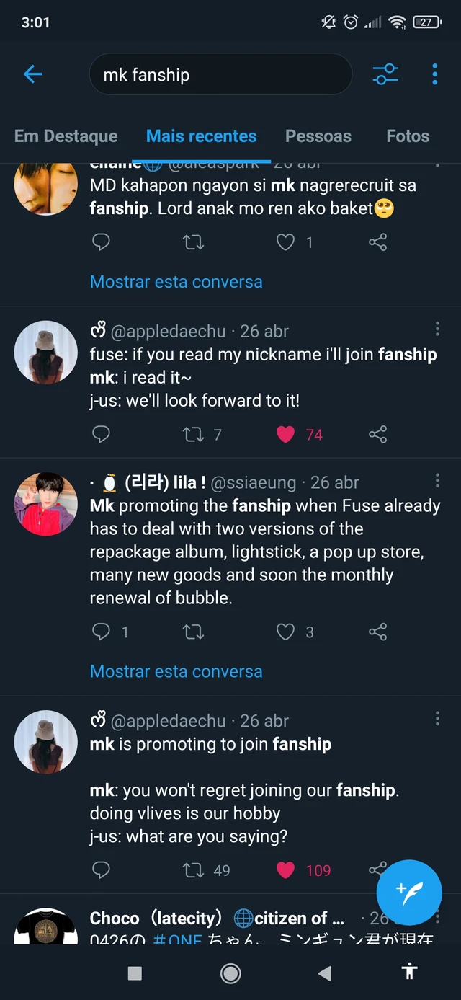Unlike the tweet with 74 likes
461x1000 pixels.
coord(286,434)
